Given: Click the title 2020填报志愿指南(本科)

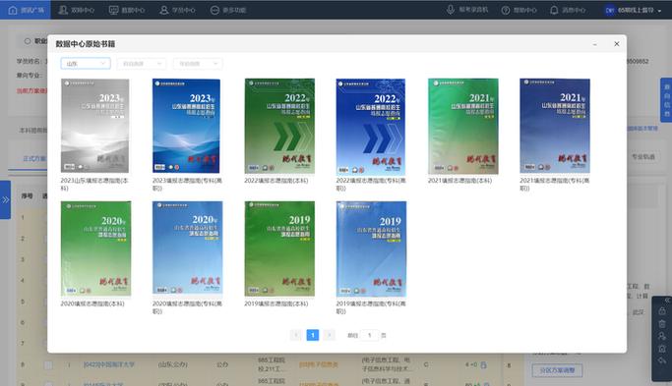Looking at the screenshot, I should coord(92,303).
